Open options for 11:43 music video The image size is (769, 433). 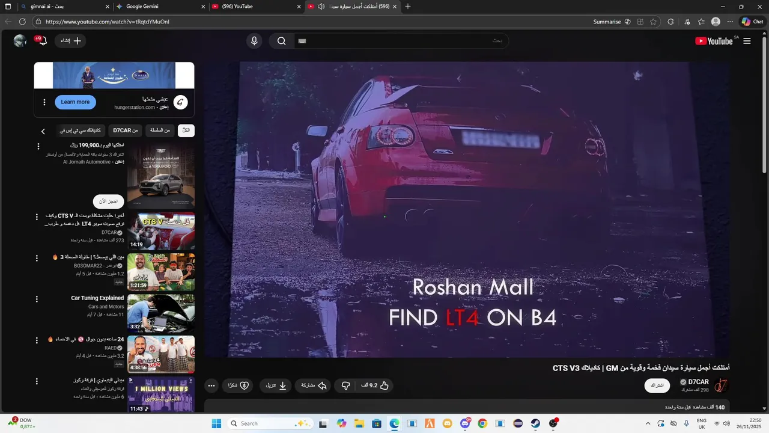(x=37, y=381)
